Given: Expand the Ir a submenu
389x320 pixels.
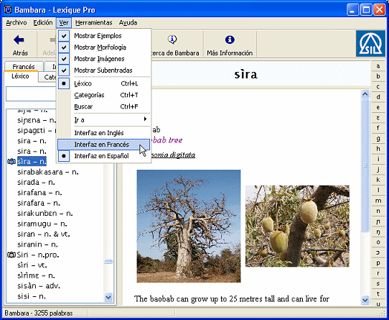Looking at the screenshot, I should (x=103, y=120).
